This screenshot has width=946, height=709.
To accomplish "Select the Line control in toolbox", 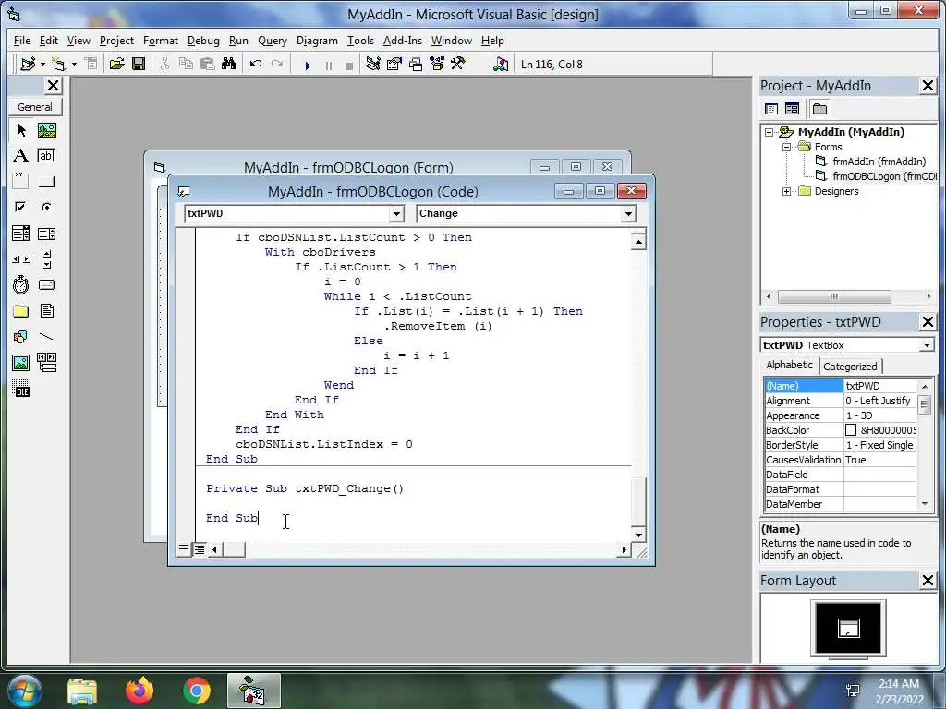I will 46,336.
